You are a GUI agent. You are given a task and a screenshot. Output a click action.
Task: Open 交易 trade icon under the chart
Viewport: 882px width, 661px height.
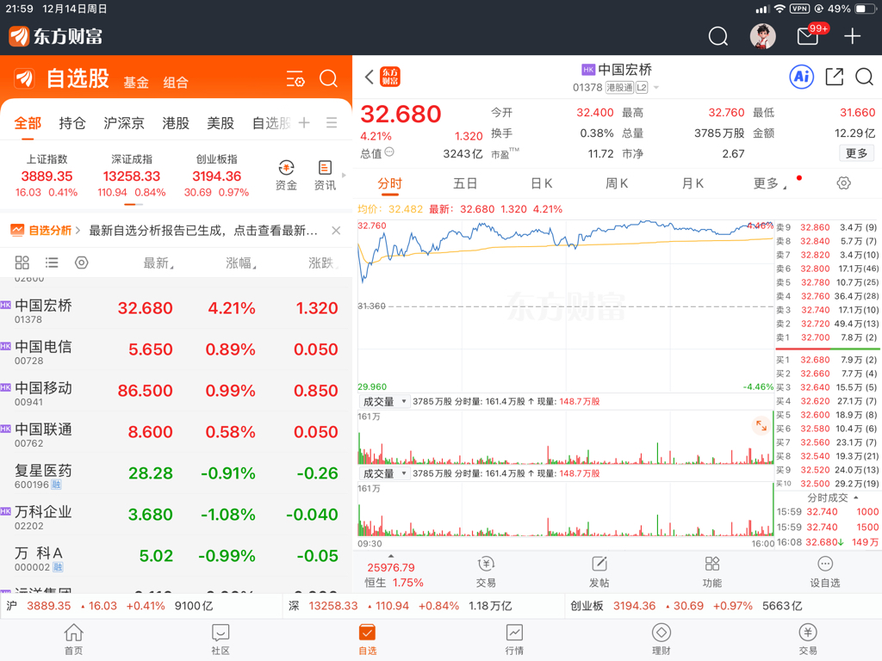click(x=486, y=571)
